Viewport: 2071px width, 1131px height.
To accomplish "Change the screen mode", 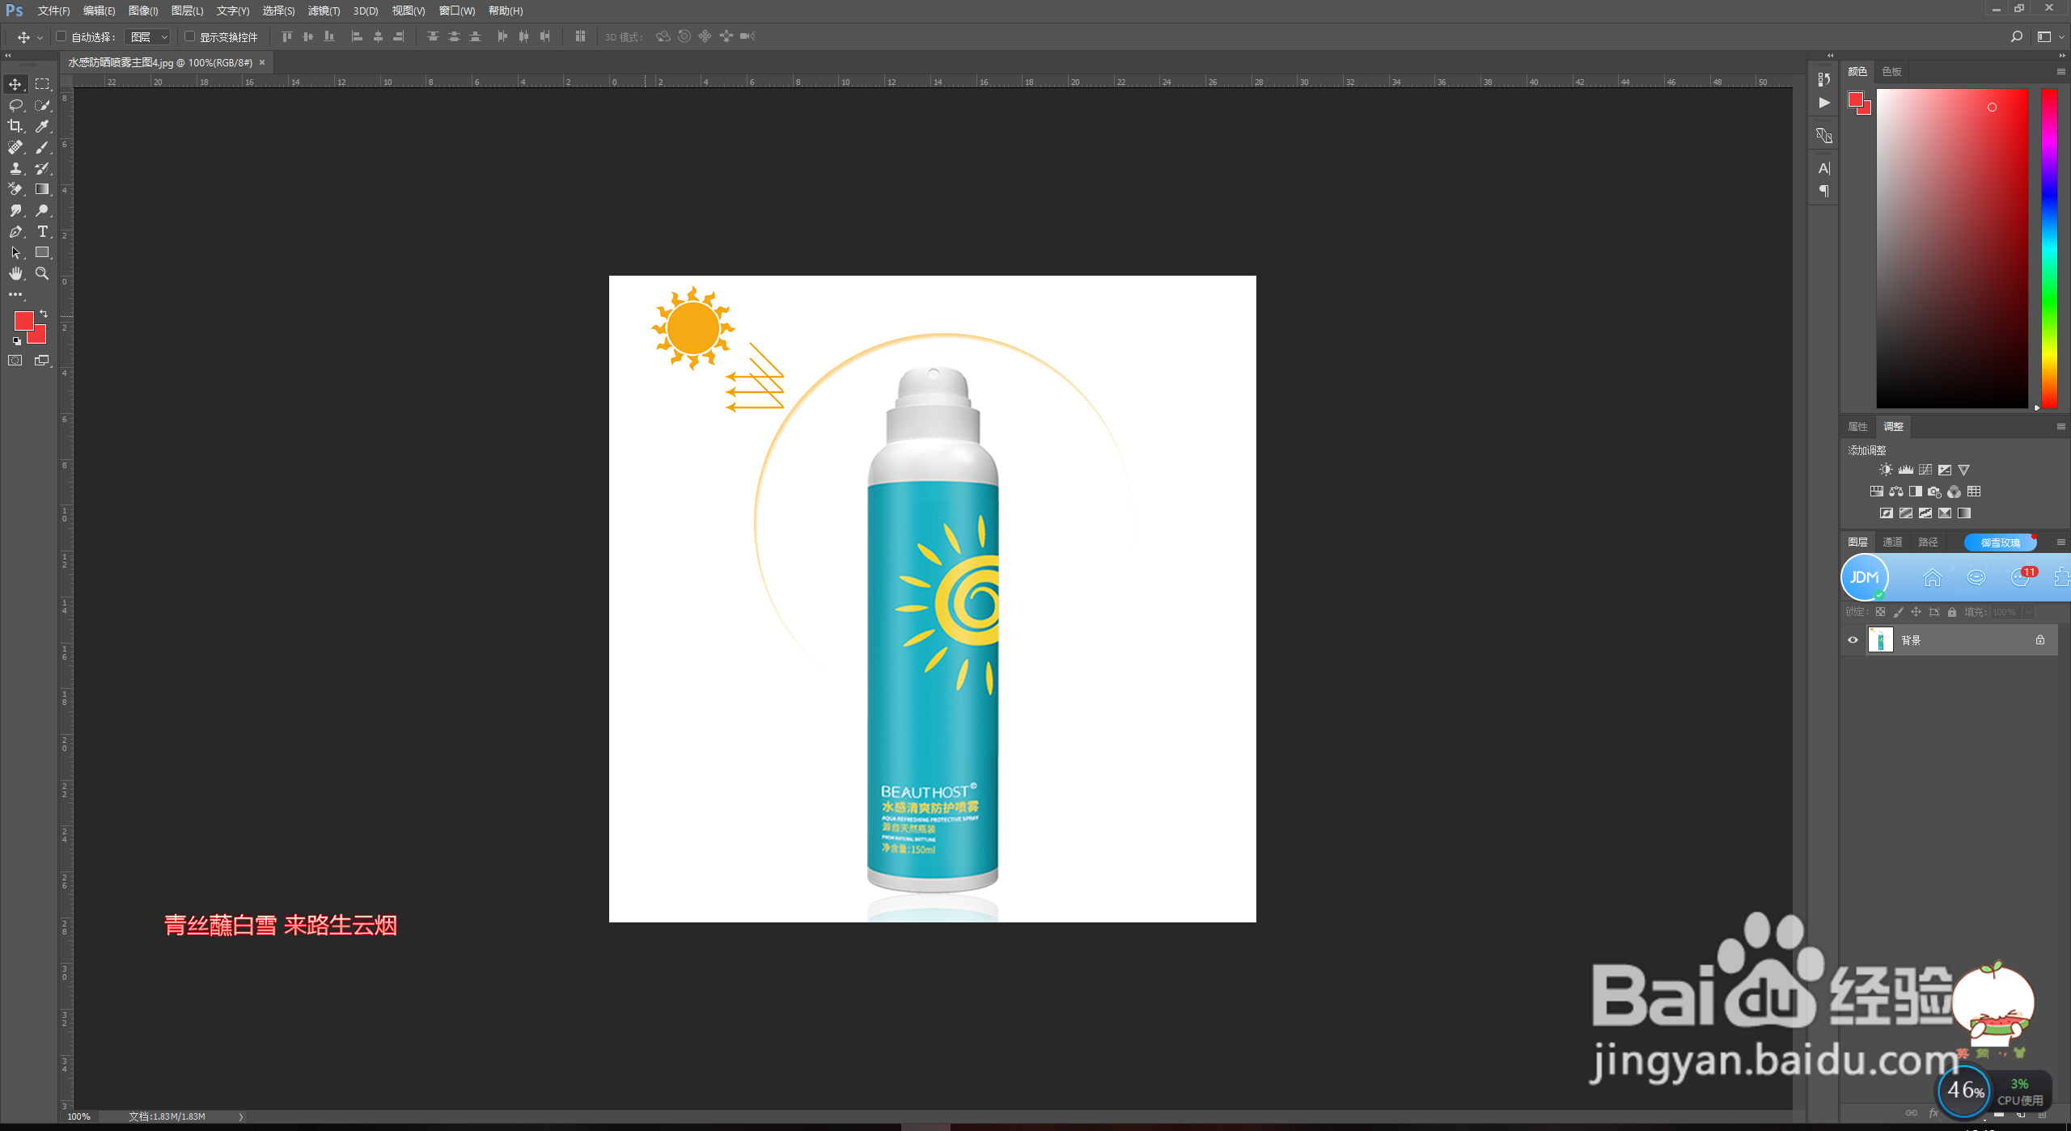I will [x=42, y=361].
